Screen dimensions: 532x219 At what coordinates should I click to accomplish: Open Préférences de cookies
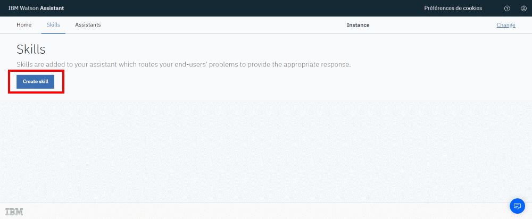pyautogui.click(x=453, y=9)
